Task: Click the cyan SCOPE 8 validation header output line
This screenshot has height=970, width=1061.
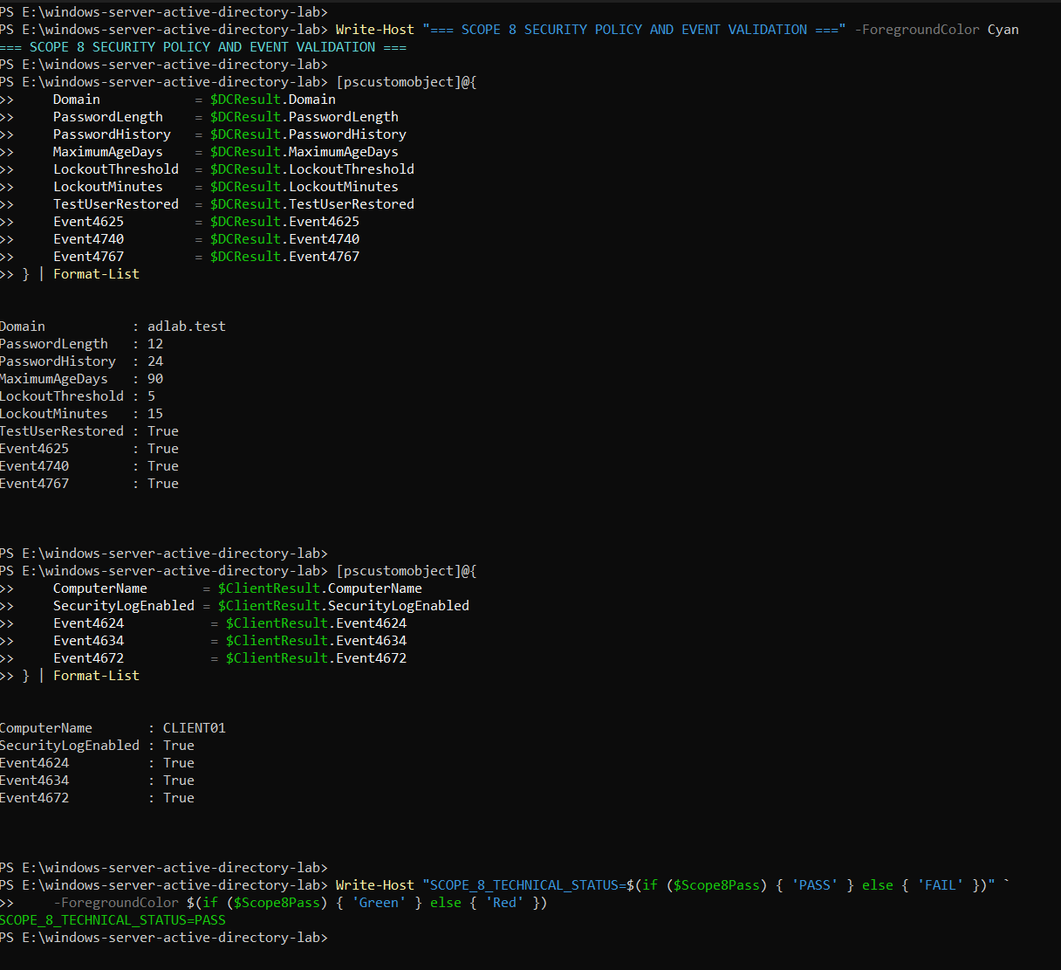Action: (203, 47)
